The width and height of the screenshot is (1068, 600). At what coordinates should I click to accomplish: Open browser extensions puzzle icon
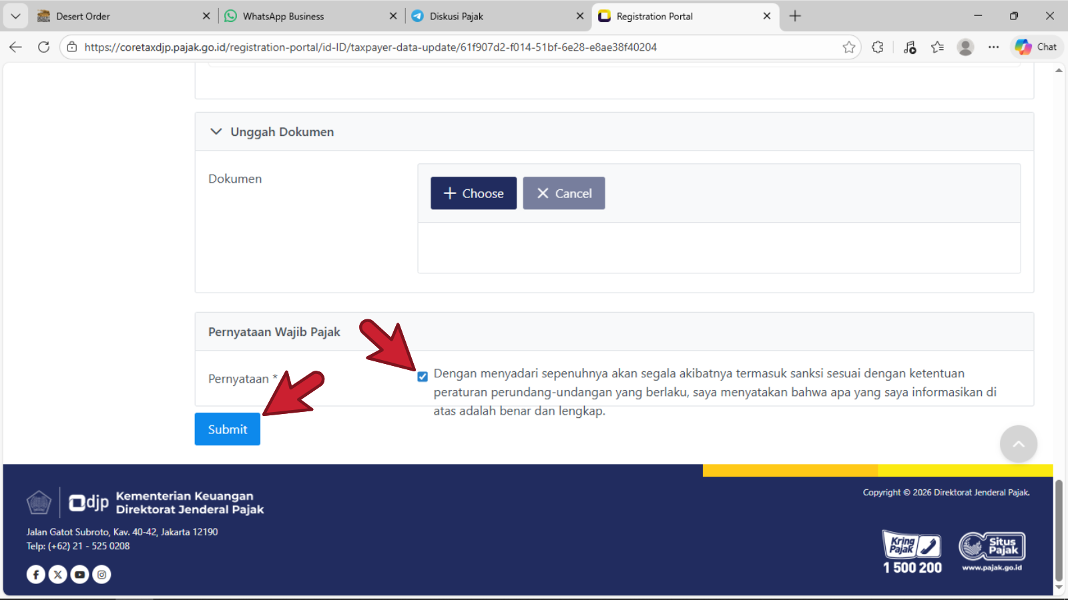click(878, 47)
